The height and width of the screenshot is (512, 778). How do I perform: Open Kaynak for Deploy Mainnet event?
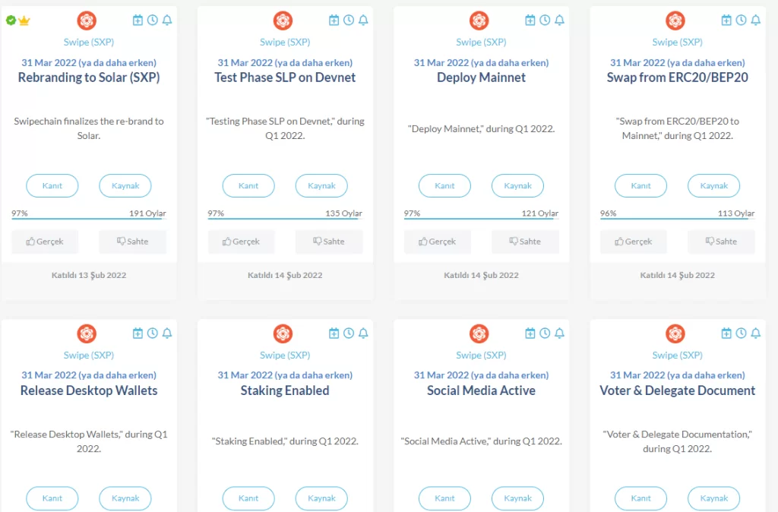click(517, 185)
